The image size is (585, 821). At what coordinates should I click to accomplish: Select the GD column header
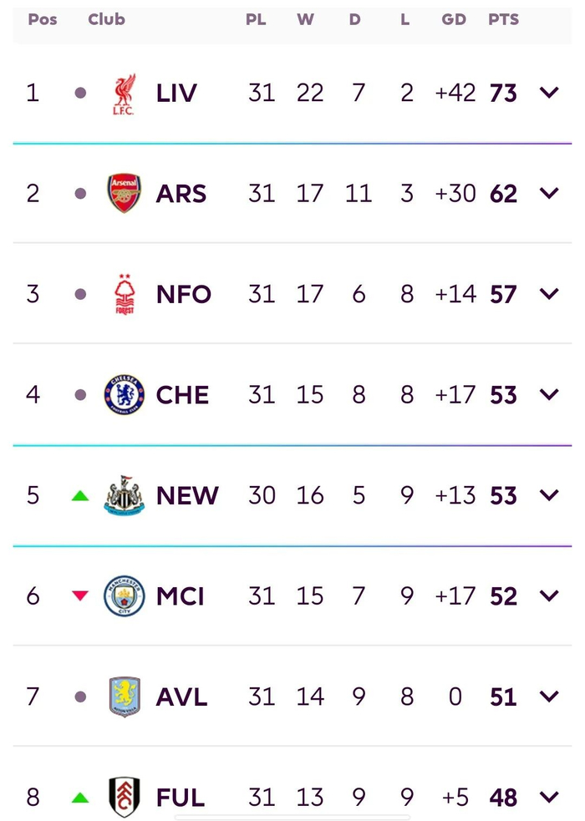point(454,19)
